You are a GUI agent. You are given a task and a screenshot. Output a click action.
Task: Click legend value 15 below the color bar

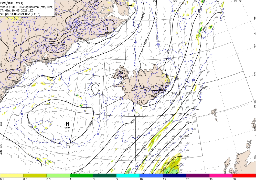[x=164, y=179]
